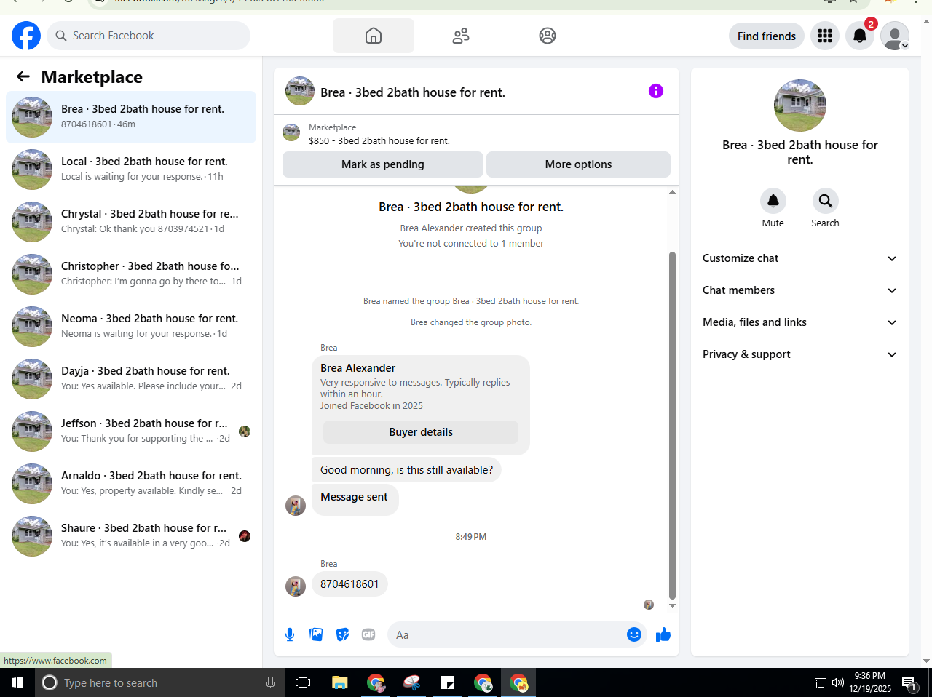This screenshot has height=697, width=932.
Task: Open Christopher conversation
Action: 131,274
